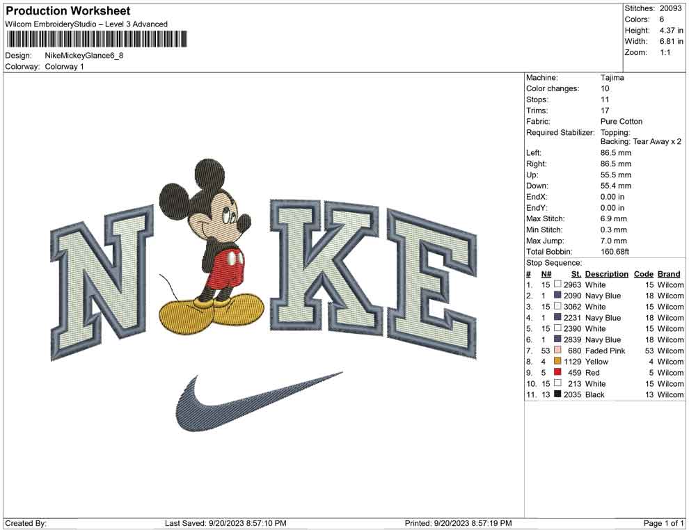The image size is (689, 530).
Task: Select the Total Bobbin value 160.68ft
Action: tap(615, 252)
